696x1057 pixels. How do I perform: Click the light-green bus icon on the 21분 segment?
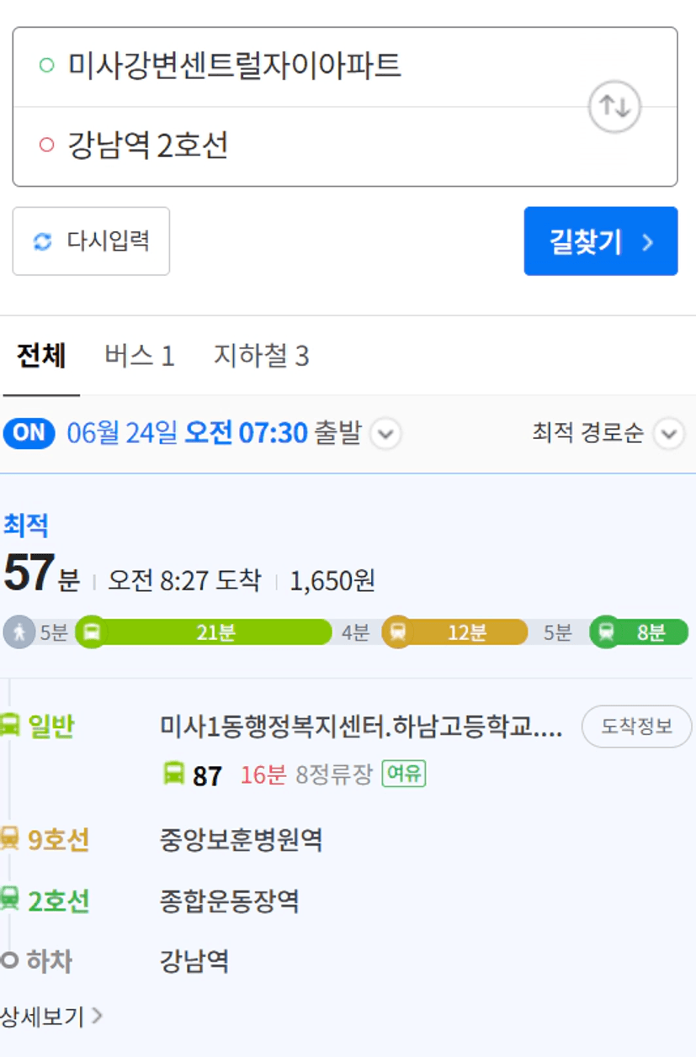(x=92, y=632)
